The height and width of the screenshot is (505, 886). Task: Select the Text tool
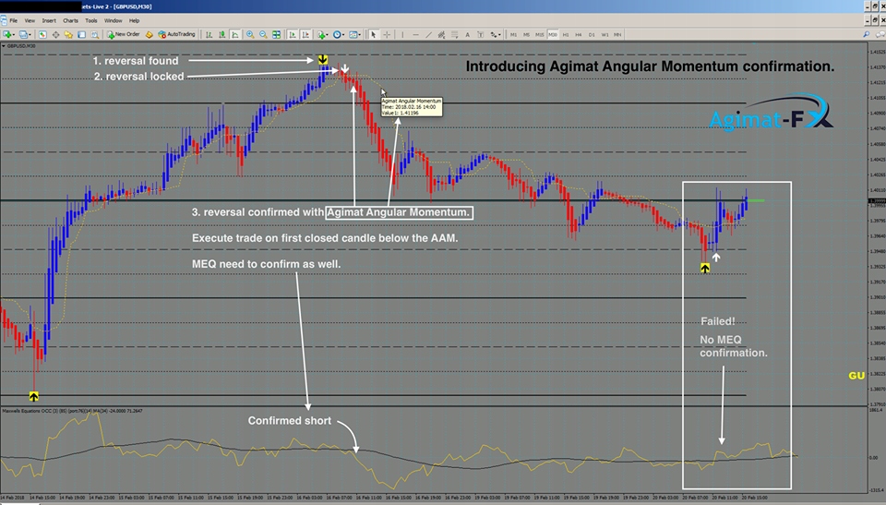point(467,34)
